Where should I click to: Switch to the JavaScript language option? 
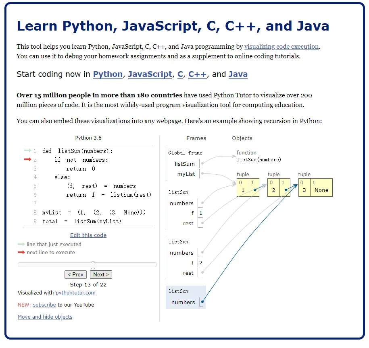pos(150,74)
